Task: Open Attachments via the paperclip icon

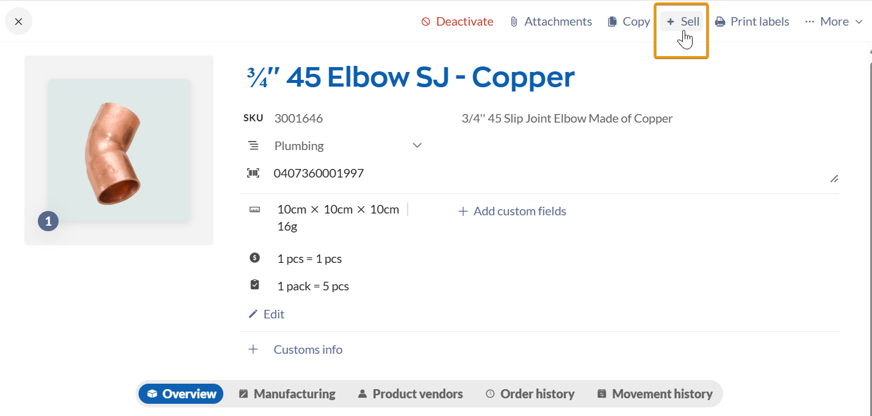Action: tap(514, 22)
